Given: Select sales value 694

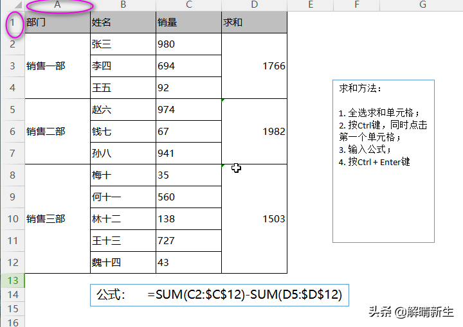Looking at the screenshot, I should [x=188, y=66].
